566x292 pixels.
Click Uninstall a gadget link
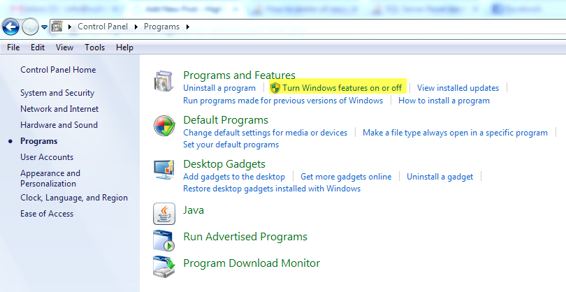click(x=440, y=177)
